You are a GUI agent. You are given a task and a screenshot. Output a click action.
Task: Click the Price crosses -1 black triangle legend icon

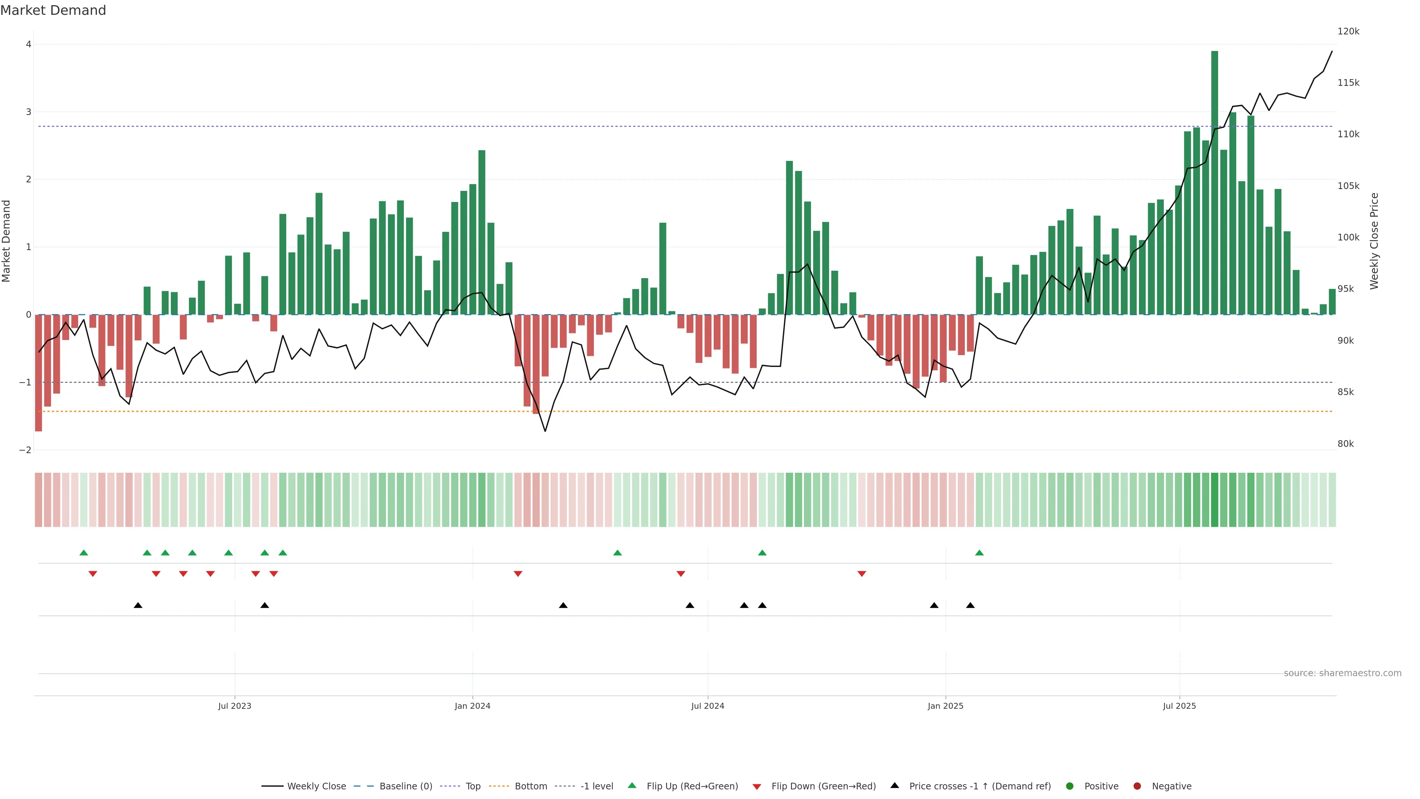[x=895, y=785]
